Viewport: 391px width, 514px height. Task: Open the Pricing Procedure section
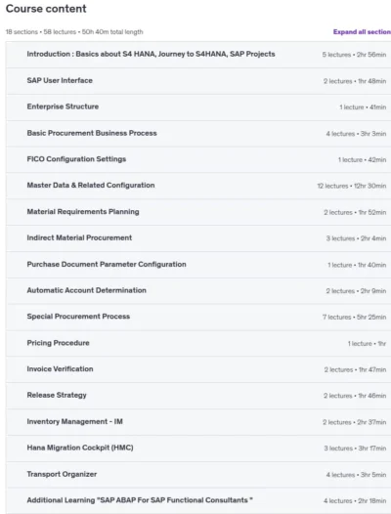(x=198, y=343)
